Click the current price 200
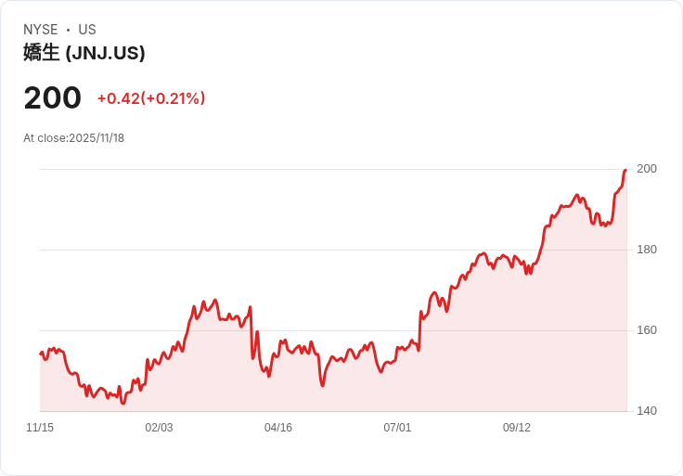 (53, 98)
